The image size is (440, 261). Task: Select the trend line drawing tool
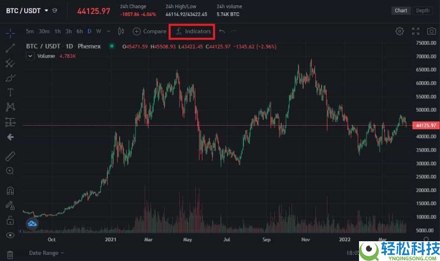pyautogui.click(x=11, y=48)
